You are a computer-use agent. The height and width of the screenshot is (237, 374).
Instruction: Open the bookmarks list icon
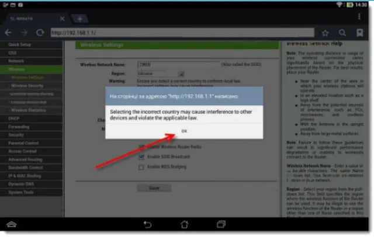tap(360, 33)
